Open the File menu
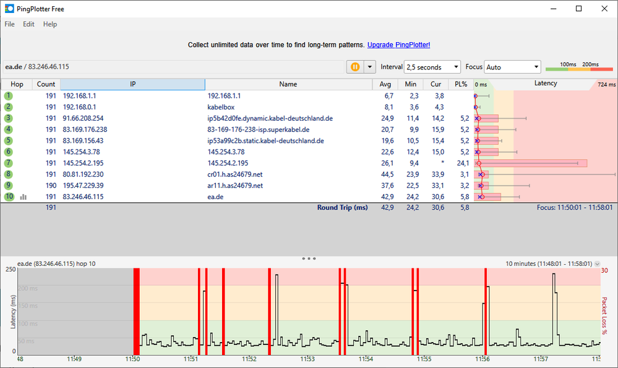Screen dimensions: 618x368 click(9, 24)
